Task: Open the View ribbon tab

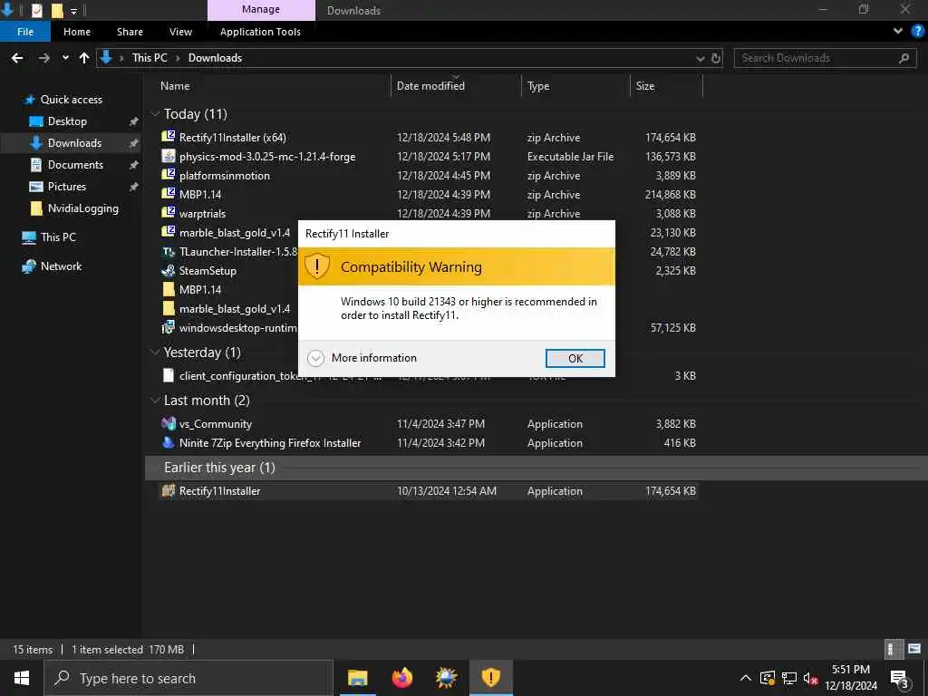Action: [180, 32]
